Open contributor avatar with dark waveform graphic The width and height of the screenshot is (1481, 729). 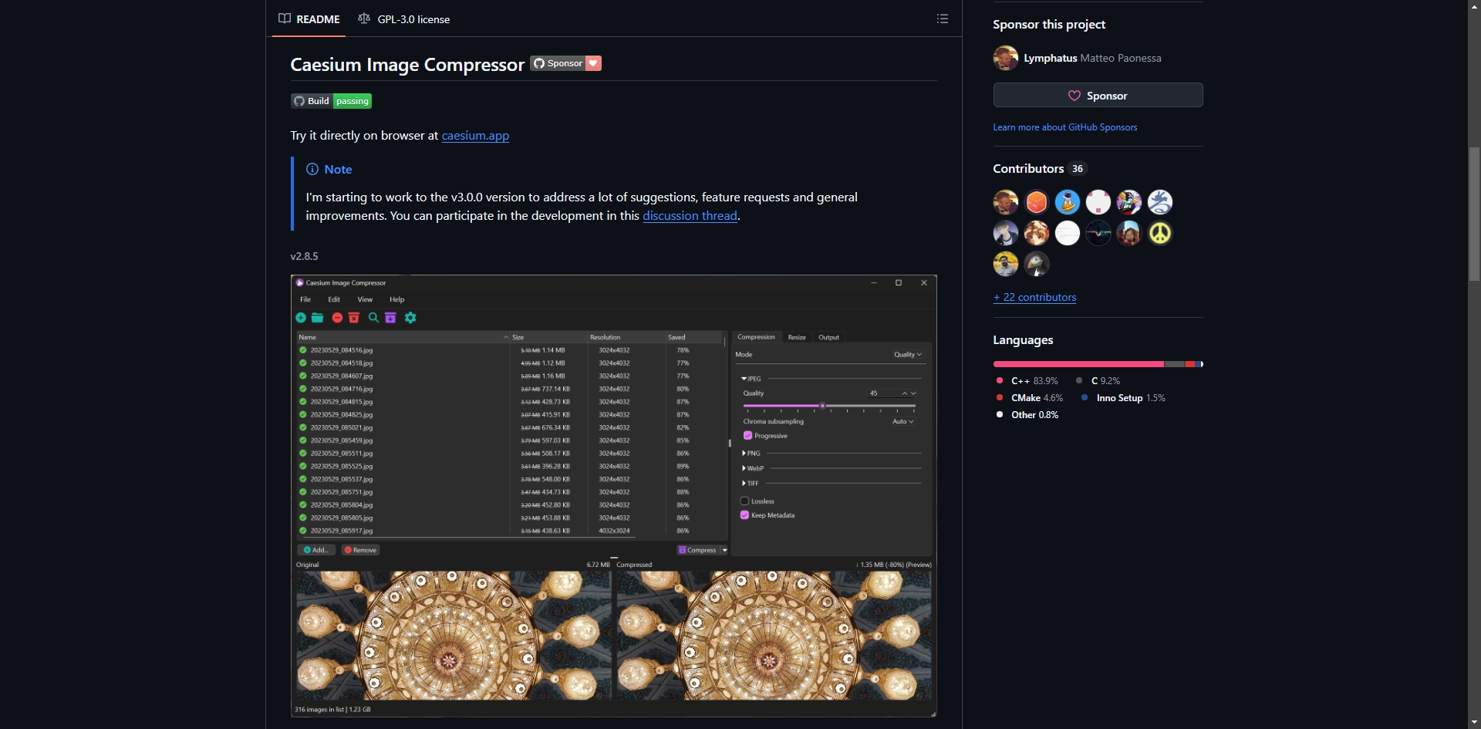(1098, 233)
